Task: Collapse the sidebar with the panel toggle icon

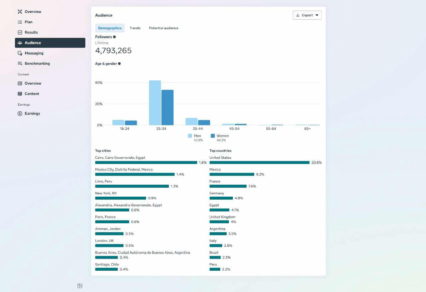Action: tap(80, 286)
